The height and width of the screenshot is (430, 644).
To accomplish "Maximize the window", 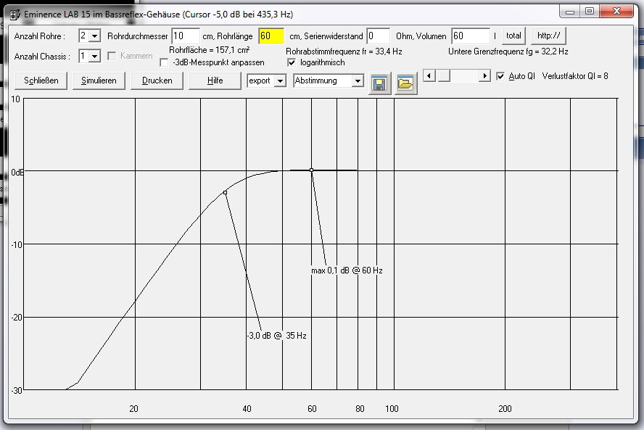I will coord(590,12).
